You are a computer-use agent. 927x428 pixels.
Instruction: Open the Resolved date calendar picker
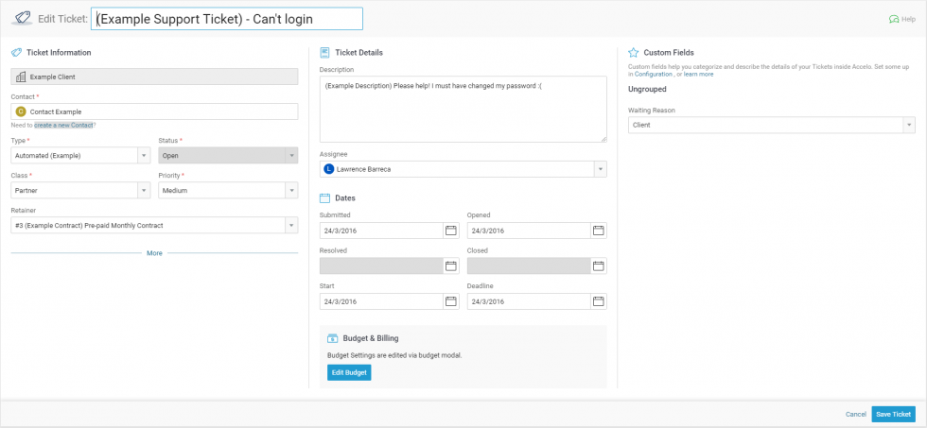click(451, 266)
